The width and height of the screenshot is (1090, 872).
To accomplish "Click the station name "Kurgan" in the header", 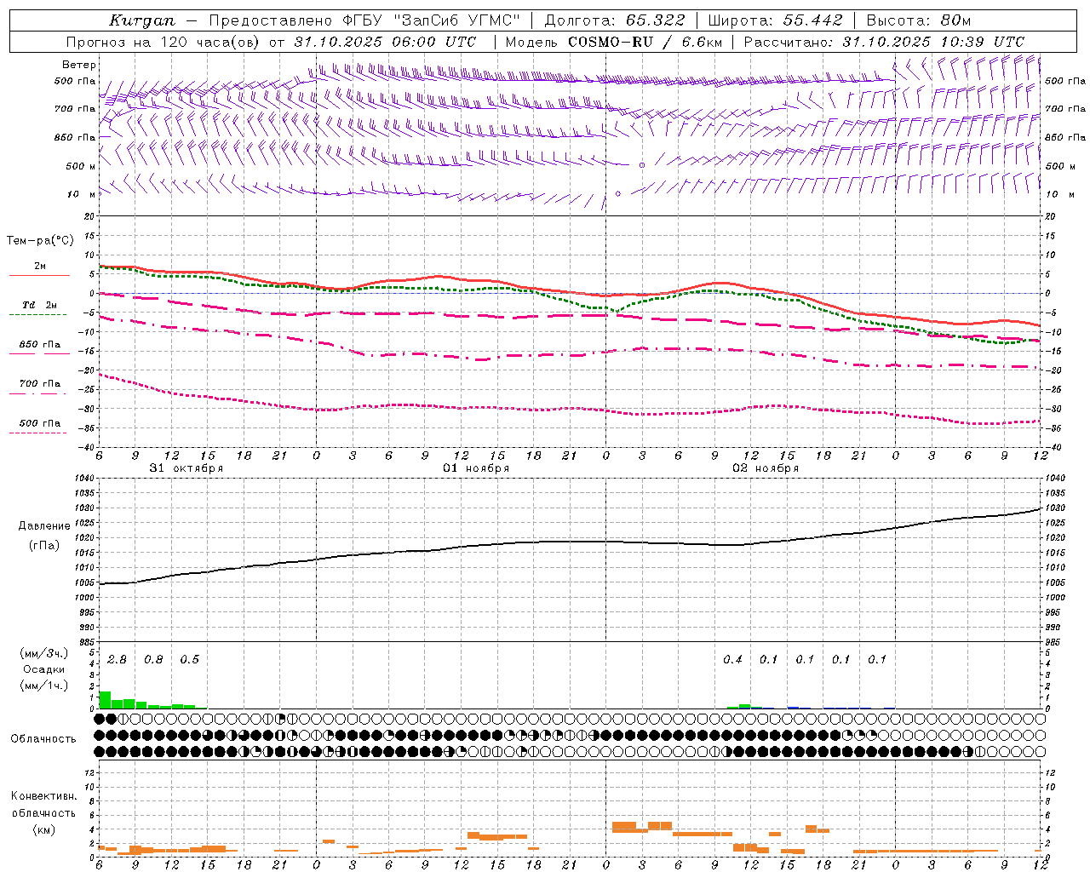I will 142,20.
